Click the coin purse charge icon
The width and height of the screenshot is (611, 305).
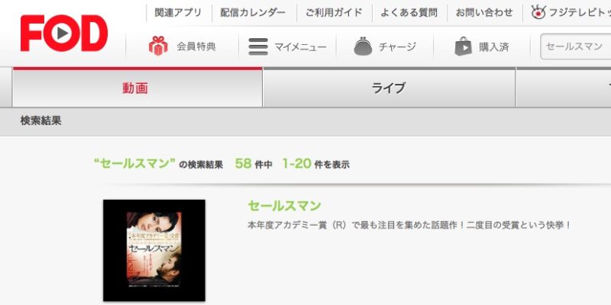point(364,46)
